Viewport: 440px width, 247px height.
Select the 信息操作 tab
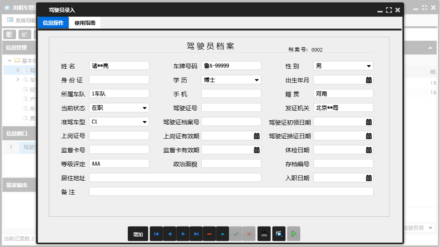click(53, 23)
